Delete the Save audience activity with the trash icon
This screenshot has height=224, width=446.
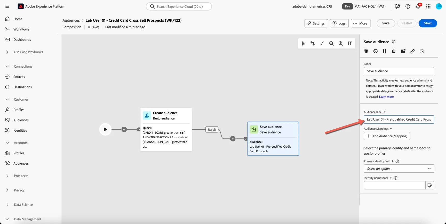pos(366,51)
